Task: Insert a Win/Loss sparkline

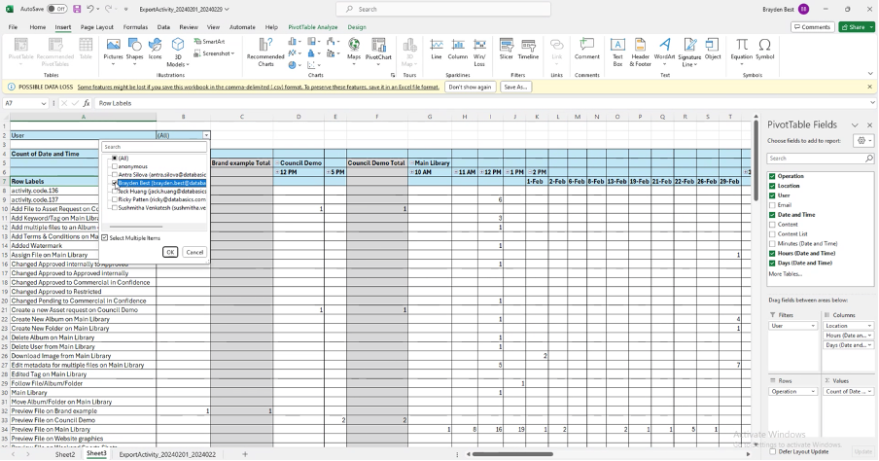Action: tap(479, 53)
